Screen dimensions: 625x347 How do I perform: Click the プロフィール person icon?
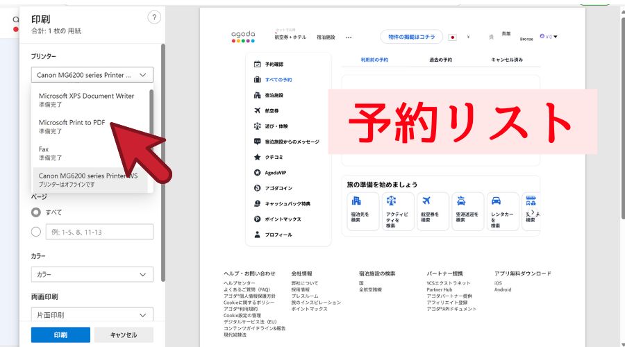(258, 235)
